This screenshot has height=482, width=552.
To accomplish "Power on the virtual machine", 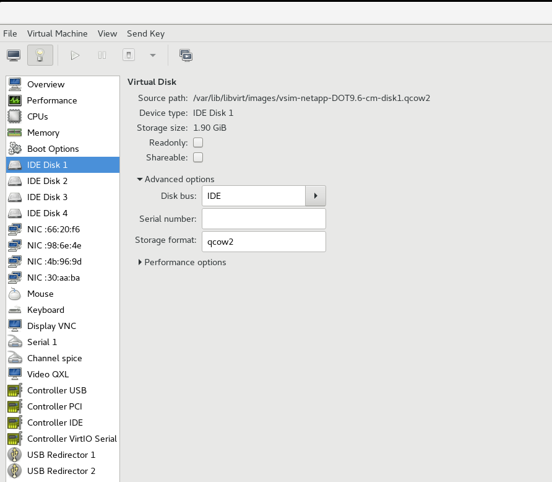I will click(x=75, y=55).
